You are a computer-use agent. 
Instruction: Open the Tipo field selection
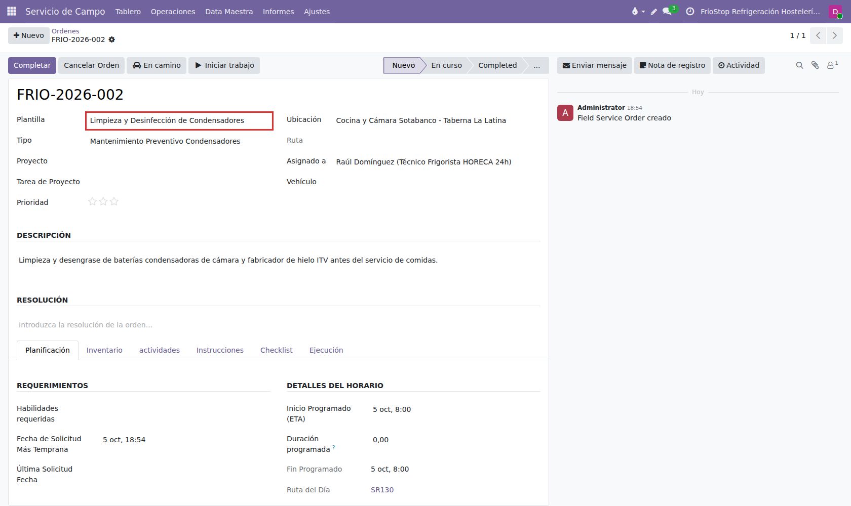[179, 141]
